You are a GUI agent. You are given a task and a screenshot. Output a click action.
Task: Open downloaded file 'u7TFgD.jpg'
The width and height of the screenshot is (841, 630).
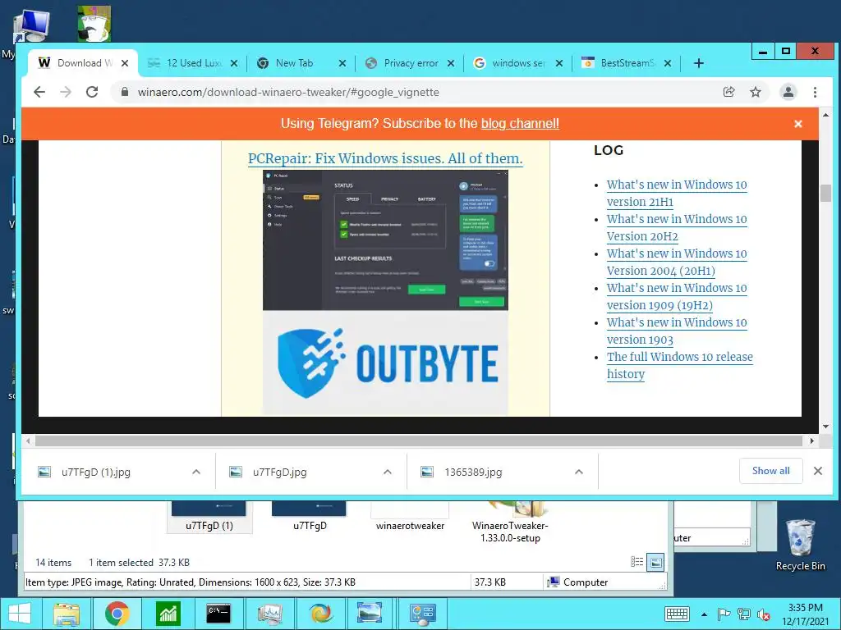pos(279,472)
